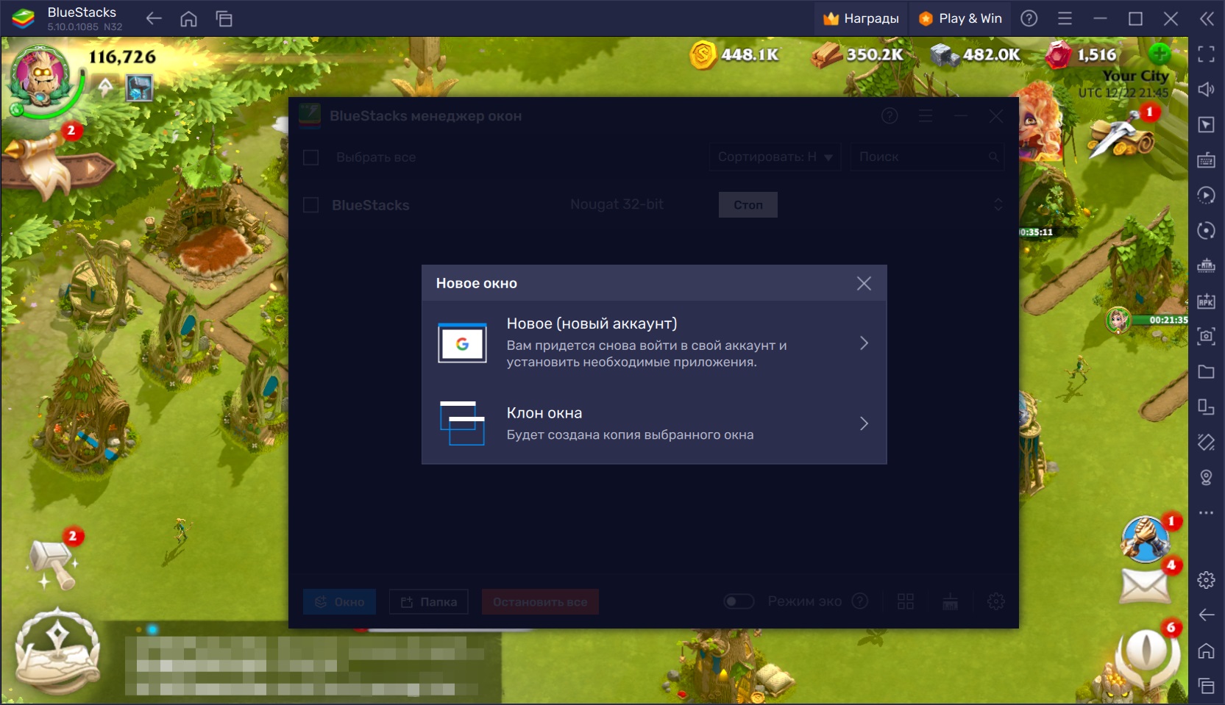Focus the Поиск search field
The height and width of the screenshot is (705, 1225).
tap(927, 157)
